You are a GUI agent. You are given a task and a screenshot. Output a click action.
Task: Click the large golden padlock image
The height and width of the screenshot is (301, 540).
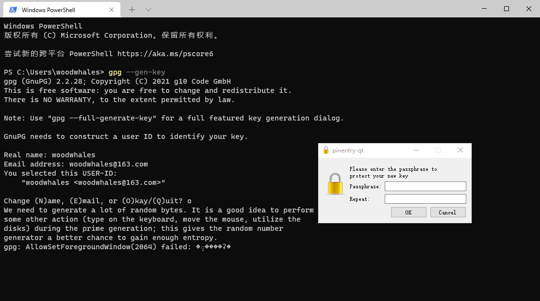[x=335, y=184]
